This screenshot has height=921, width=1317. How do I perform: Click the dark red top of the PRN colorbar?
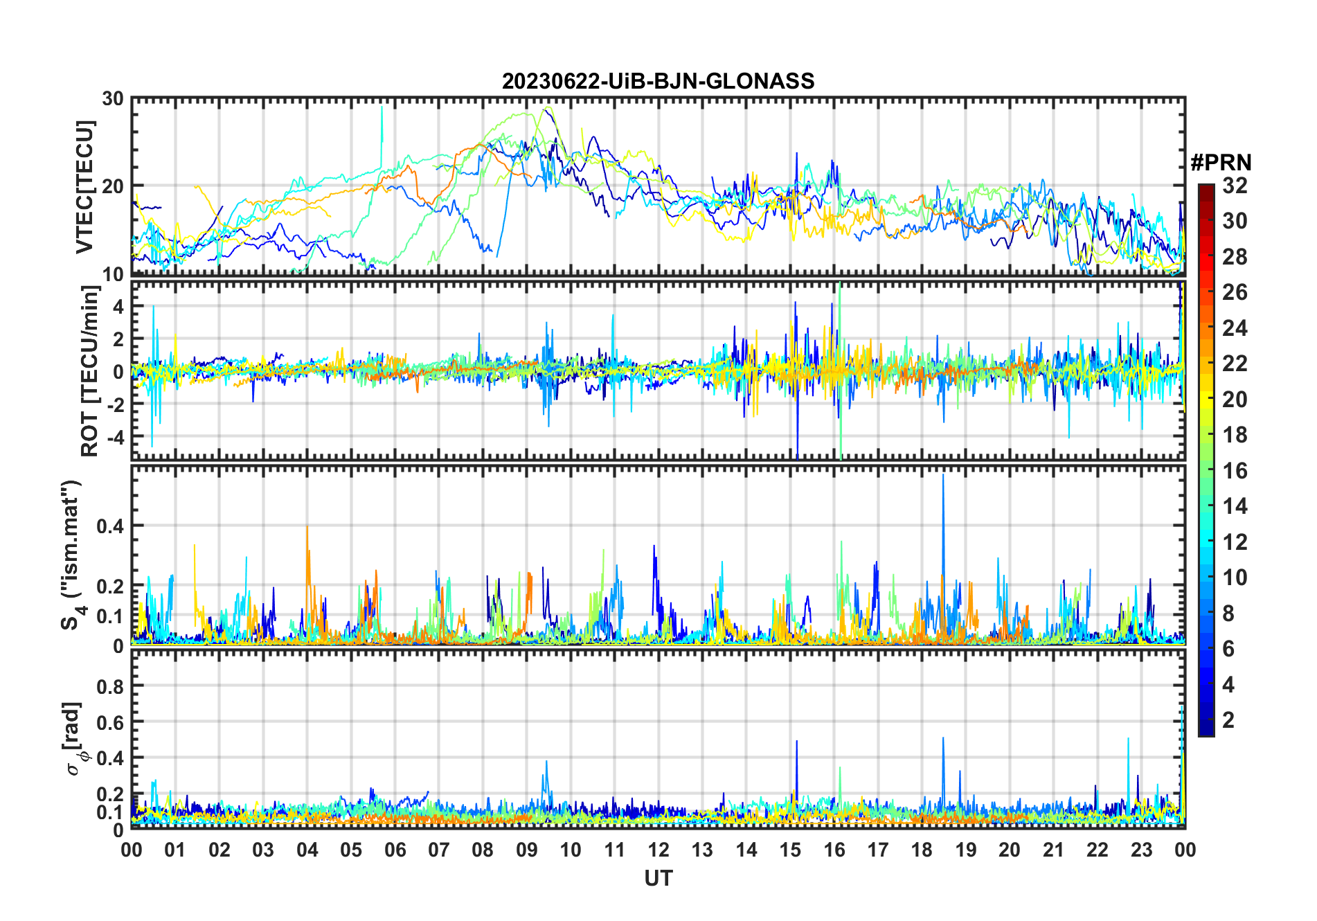point(1206,191)
